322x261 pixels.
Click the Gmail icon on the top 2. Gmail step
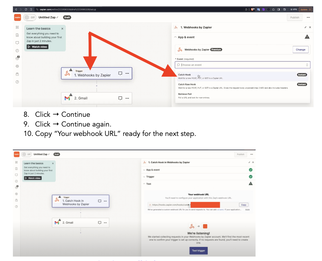tap(67, 98)
